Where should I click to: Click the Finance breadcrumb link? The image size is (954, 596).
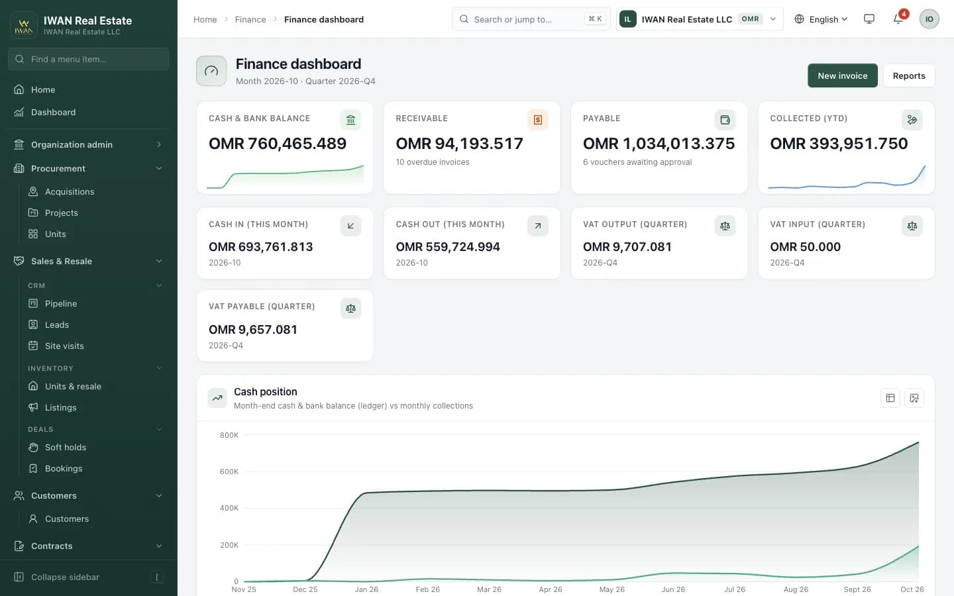click(250, 19)
